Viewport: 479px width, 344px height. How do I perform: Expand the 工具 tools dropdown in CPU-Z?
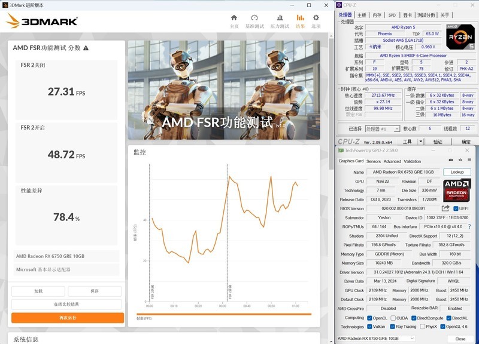(421, 142)
